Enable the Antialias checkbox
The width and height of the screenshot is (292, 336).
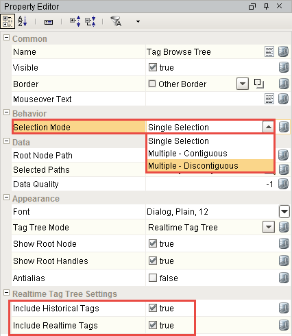(153, 278)
